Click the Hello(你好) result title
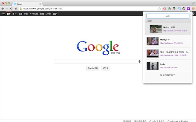196x122 pixels. [x=165, y=40]
